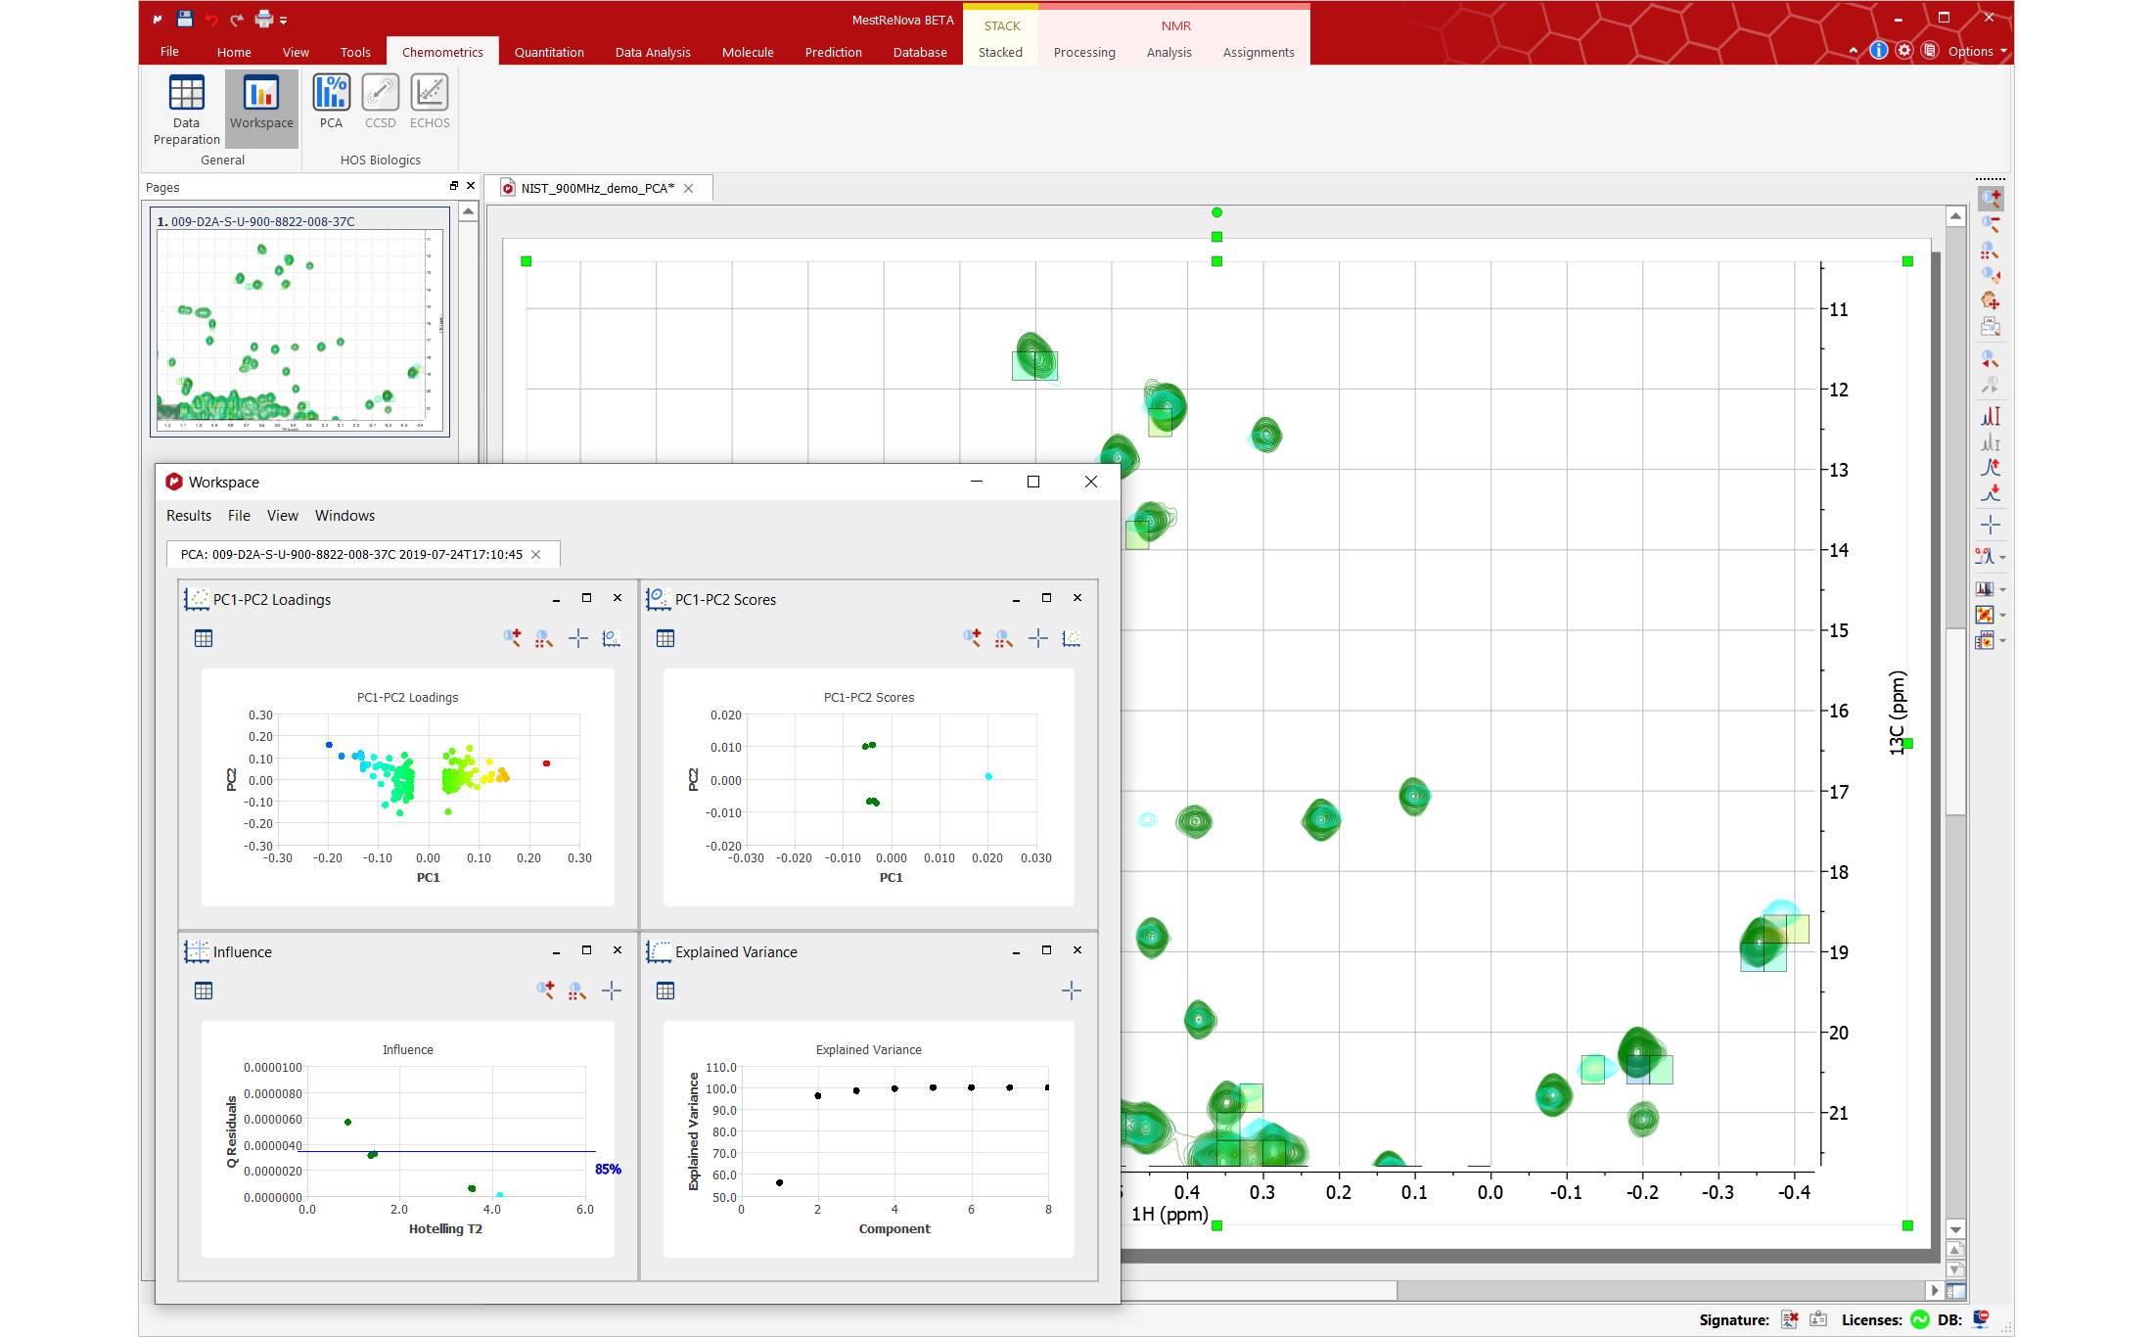Image resolution: width=2153 pixels, height=1337 pixels.
Task: Open Results menu in Workspace window
Action: click(188, 516)
